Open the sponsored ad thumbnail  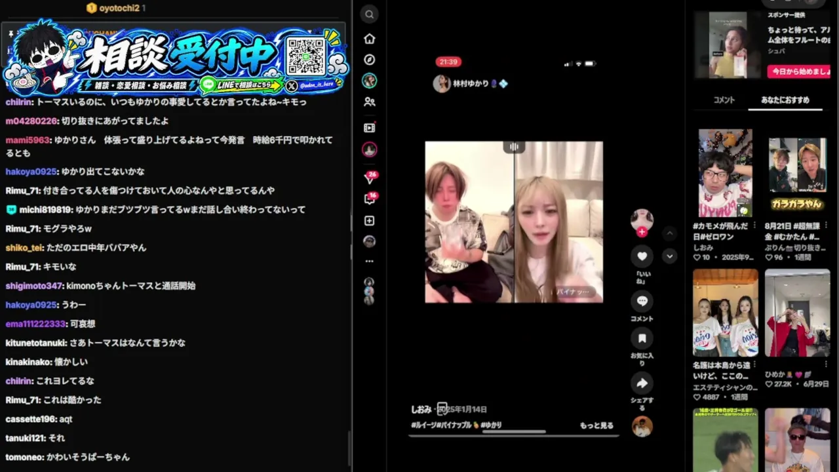pos(728,45)
